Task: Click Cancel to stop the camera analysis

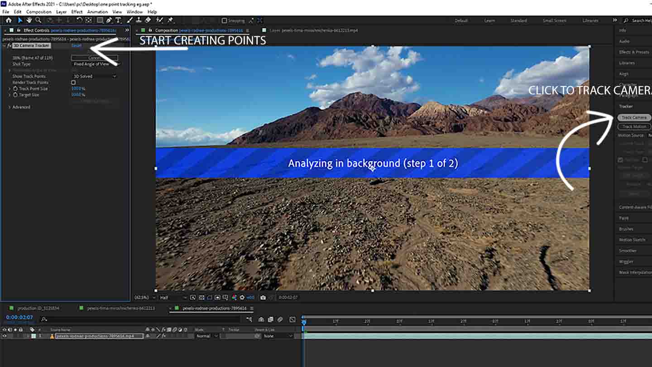Action: tap(94, 58)
